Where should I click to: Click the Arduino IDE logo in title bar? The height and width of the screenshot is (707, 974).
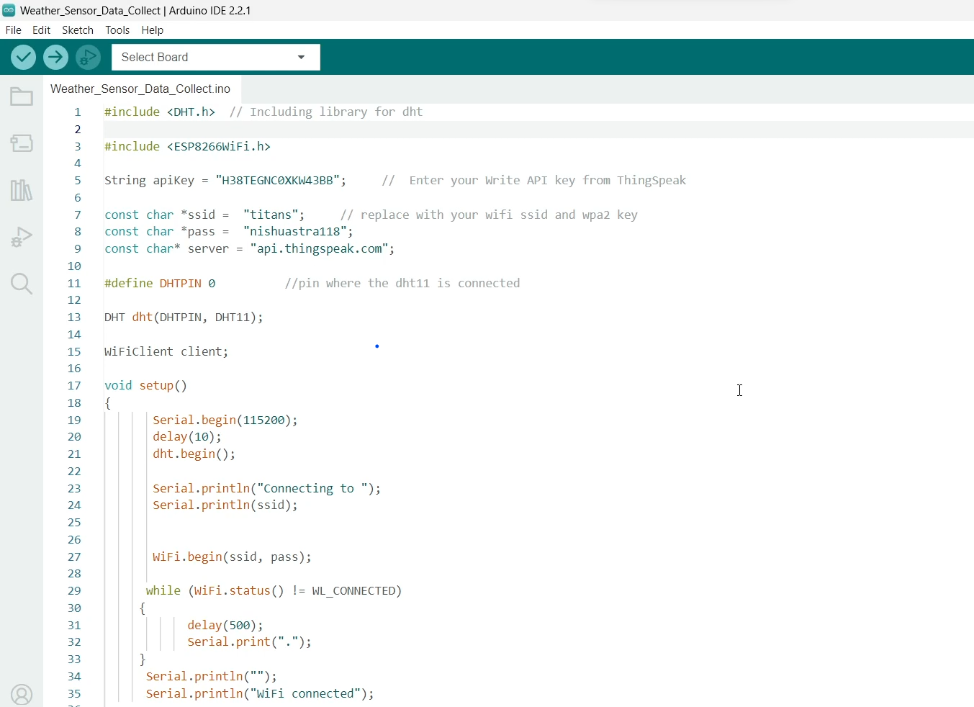point(9,10)
